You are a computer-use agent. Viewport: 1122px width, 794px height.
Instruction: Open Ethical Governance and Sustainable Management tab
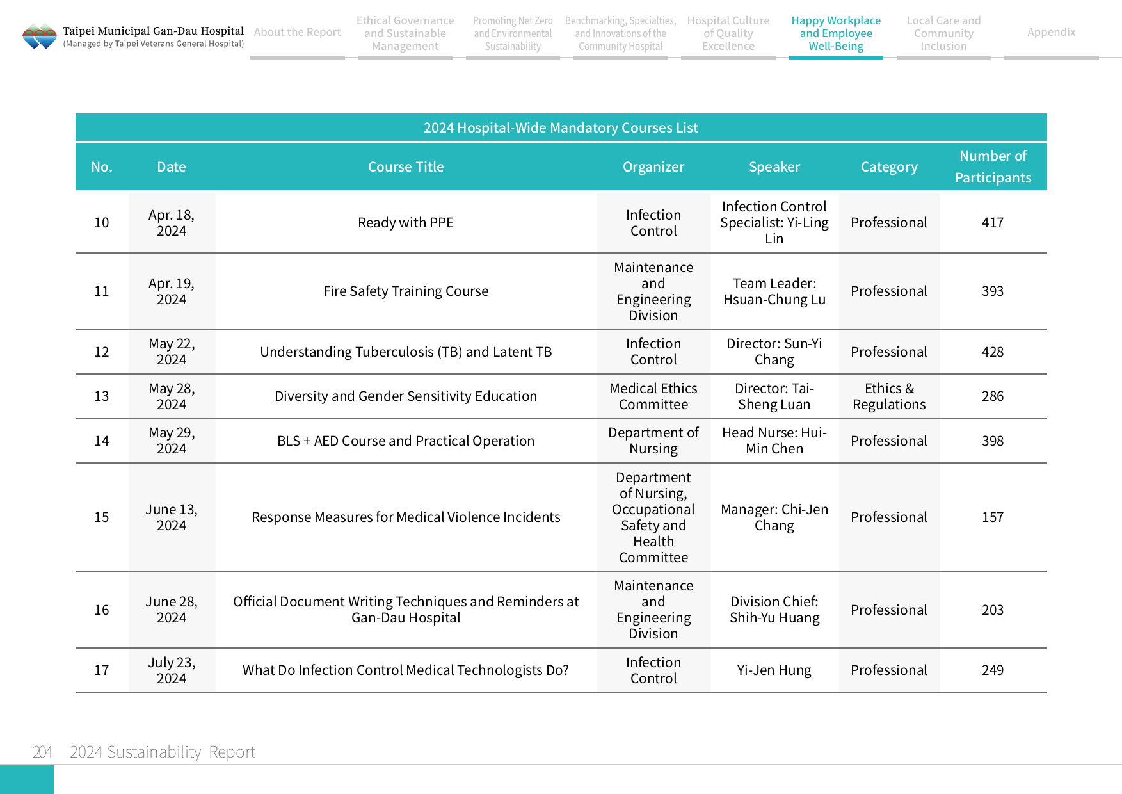click(x=405, y=33)
